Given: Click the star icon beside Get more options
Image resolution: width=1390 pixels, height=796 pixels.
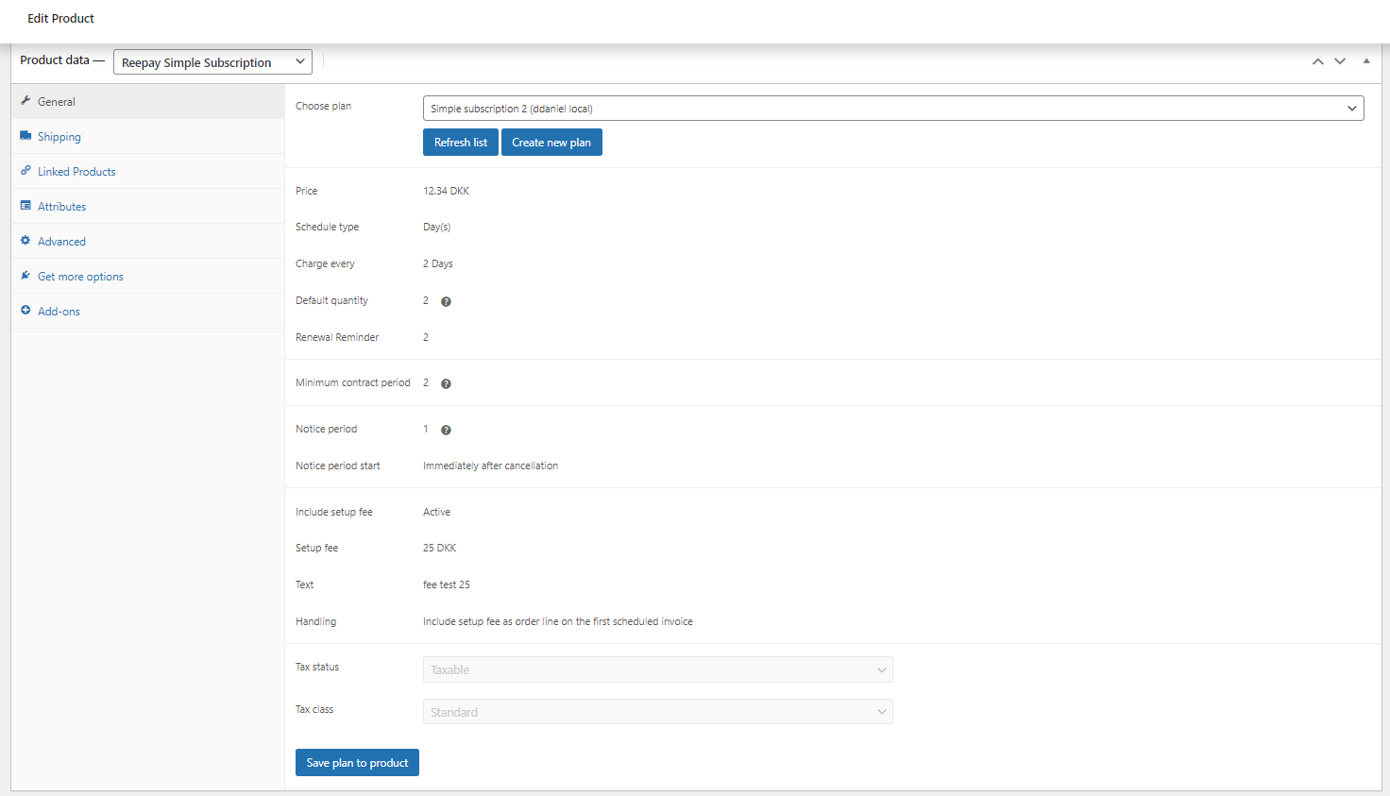Looking at the screenshot, I should 26,276.
